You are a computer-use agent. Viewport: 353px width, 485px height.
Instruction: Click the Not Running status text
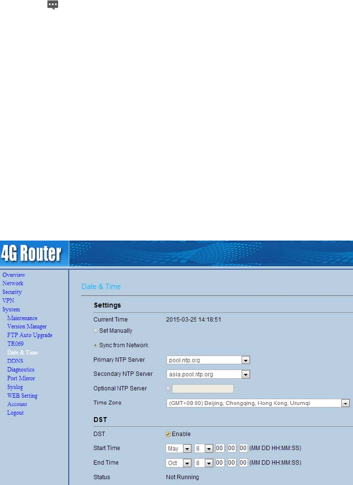[183, 477]
